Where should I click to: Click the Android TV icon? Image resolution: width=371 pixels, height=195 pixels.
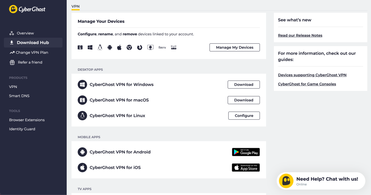tap(150, 48)
